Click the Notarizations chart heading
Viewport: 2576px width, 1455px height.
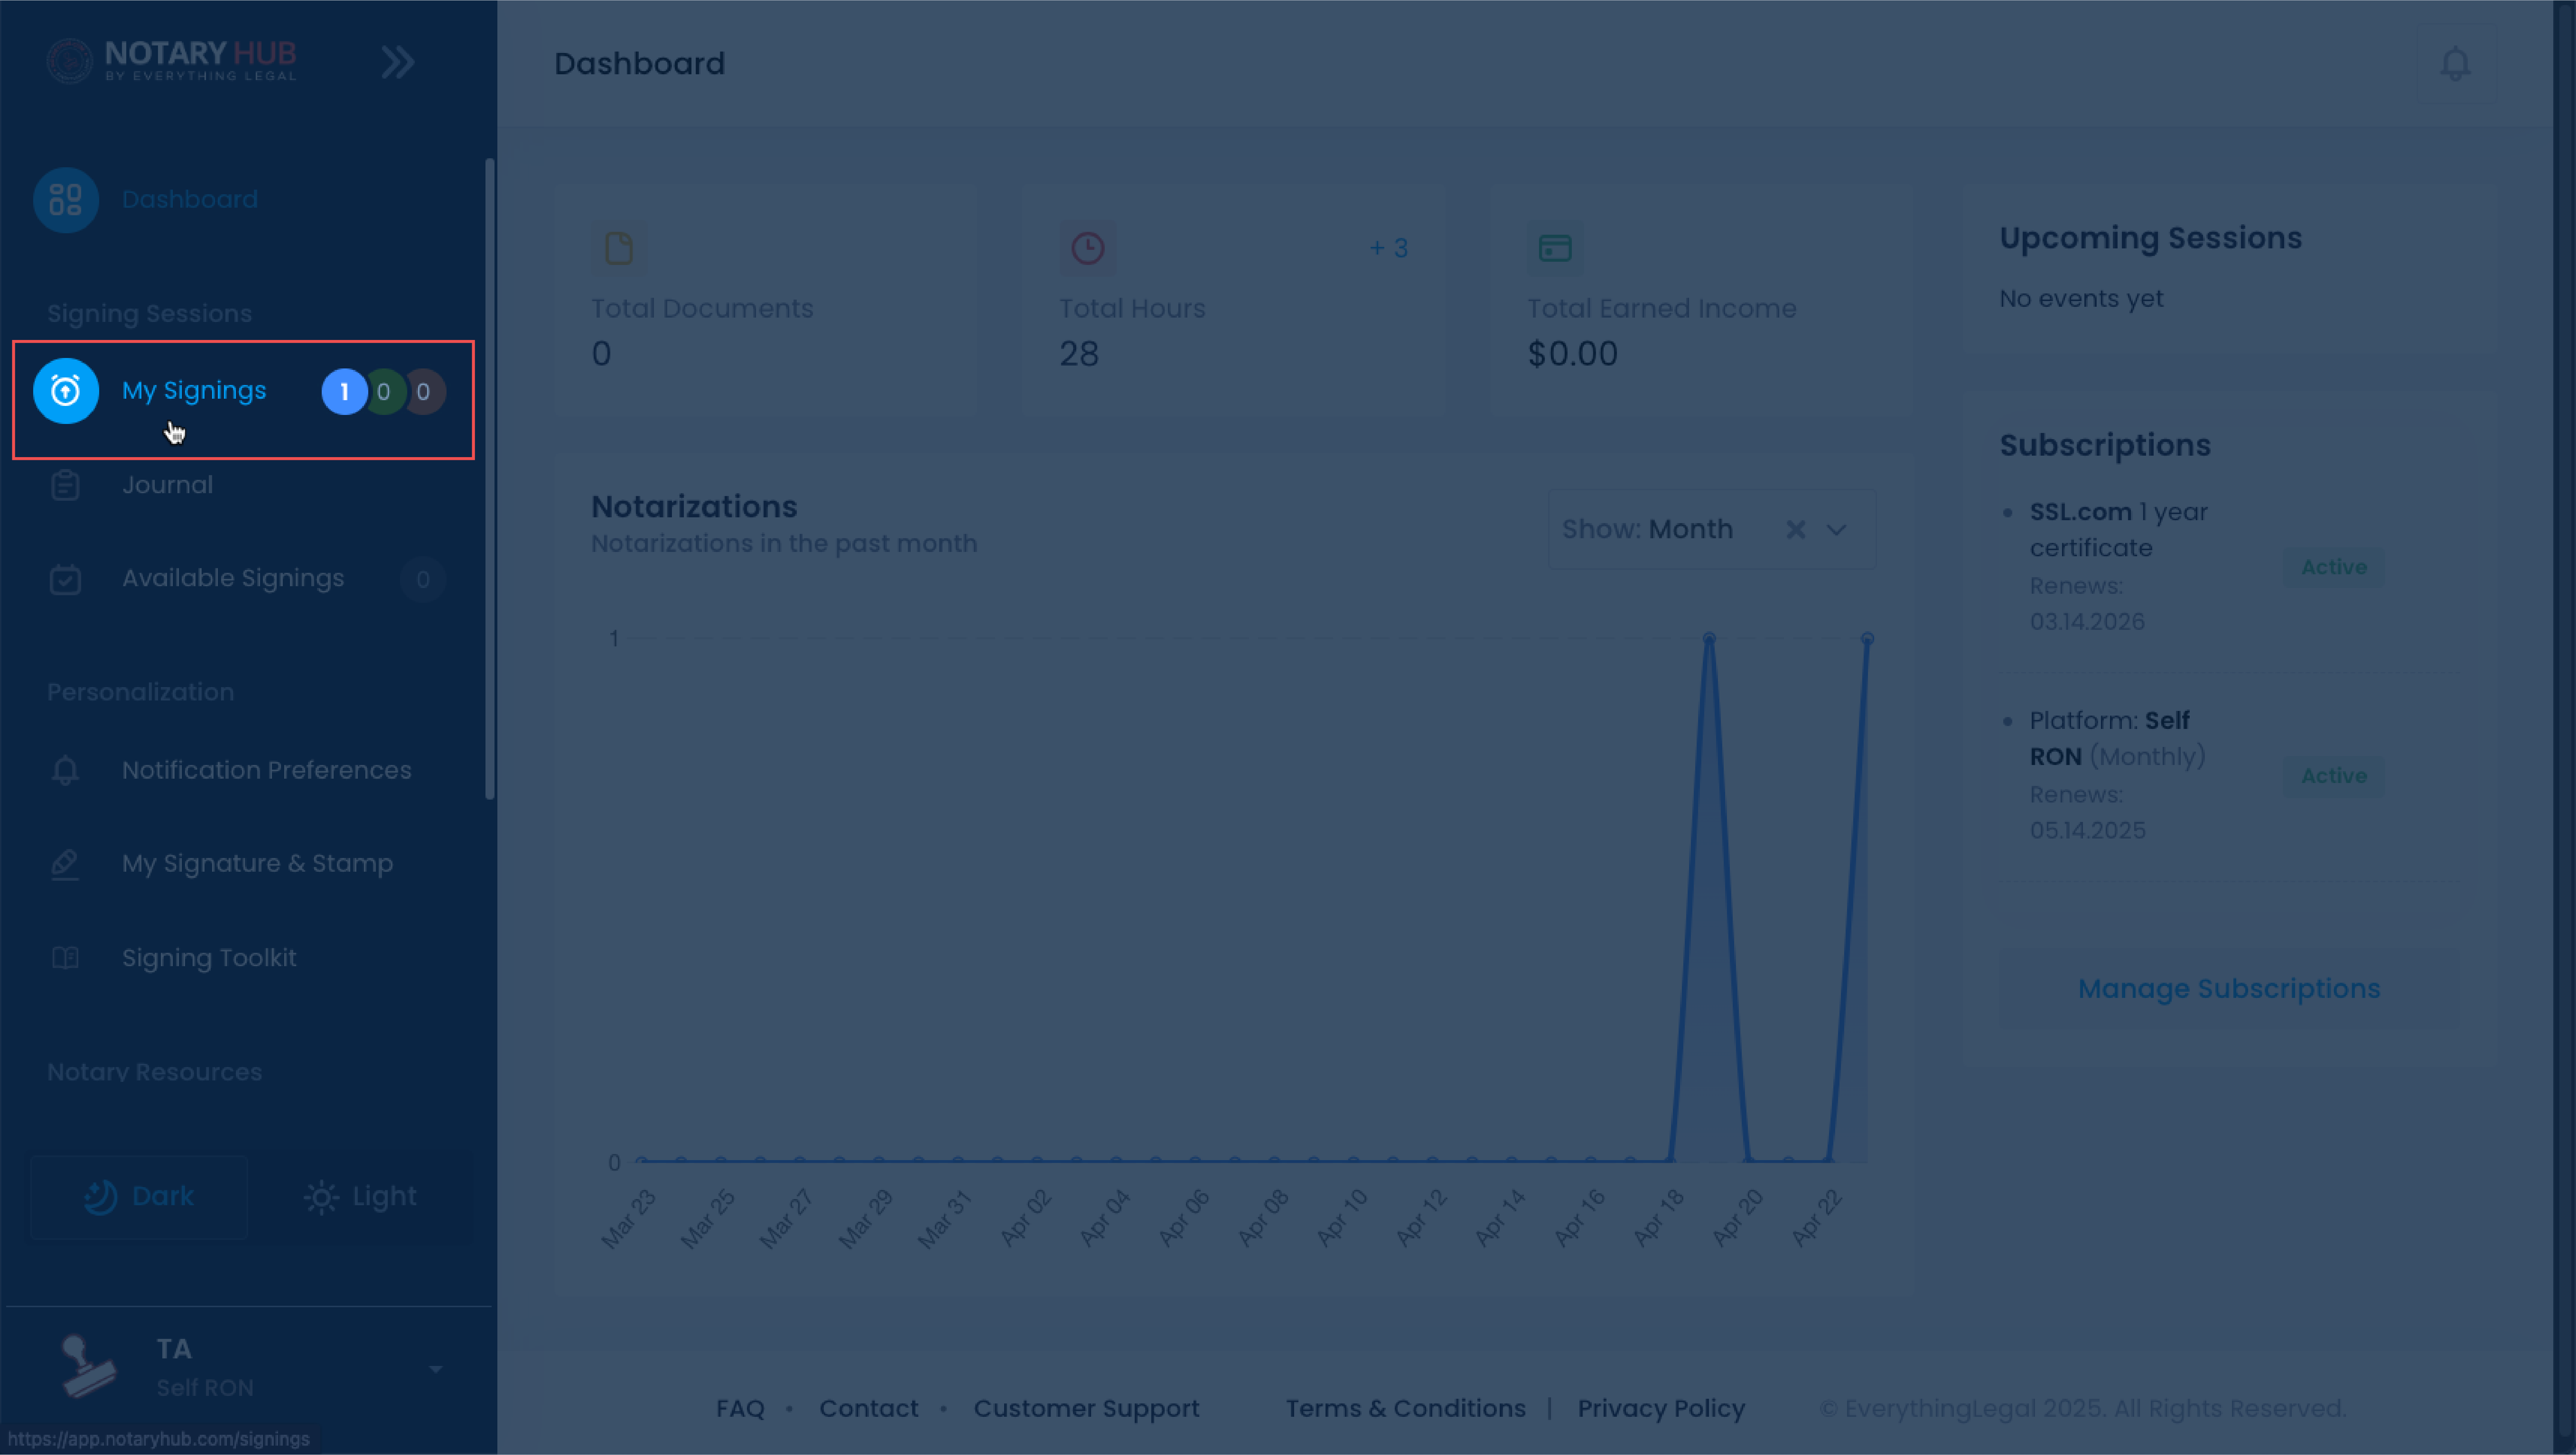[694, 507]
